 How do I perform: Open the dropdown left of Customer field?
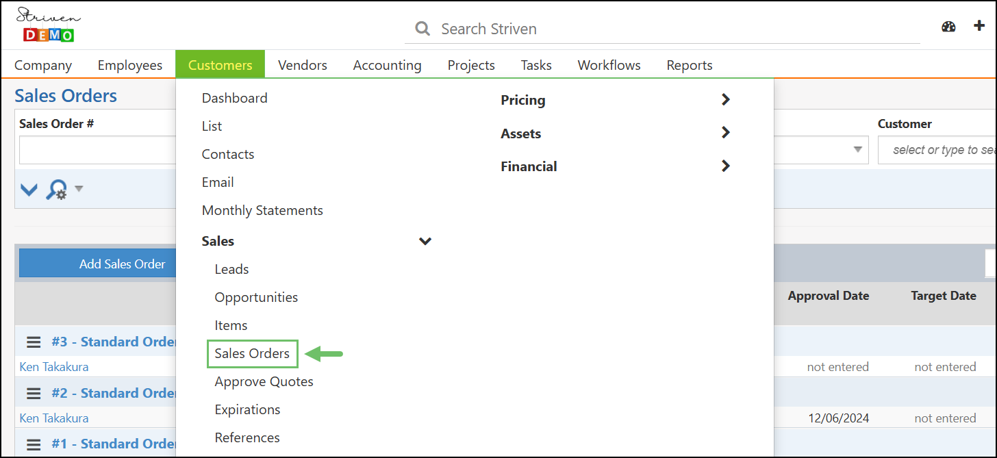coord(858,150)
